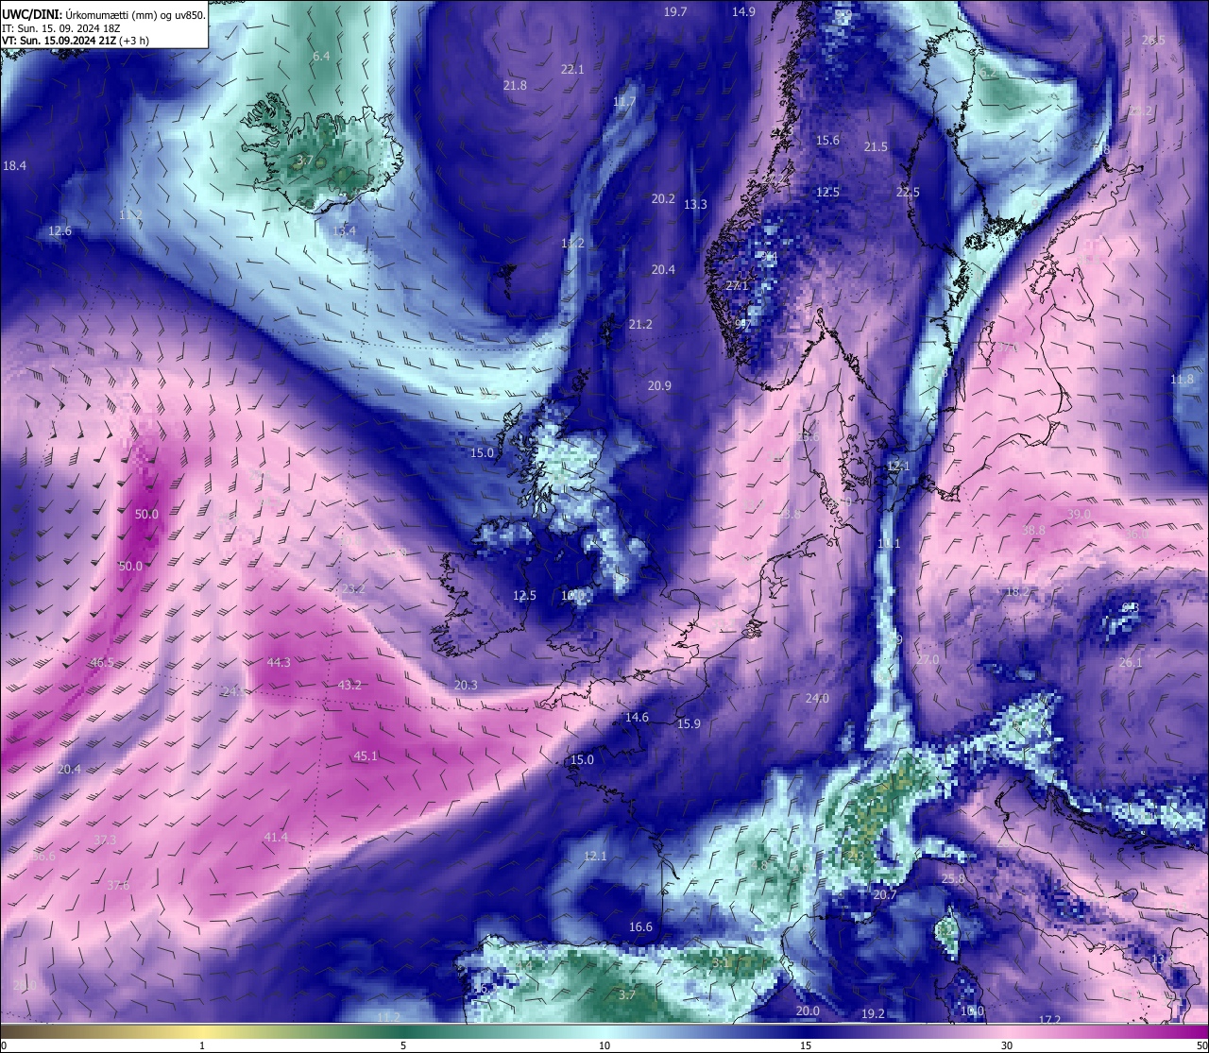Select the 13.3 map value
This screenshot has width=1209, height=1053.
[x=695, y=204]
